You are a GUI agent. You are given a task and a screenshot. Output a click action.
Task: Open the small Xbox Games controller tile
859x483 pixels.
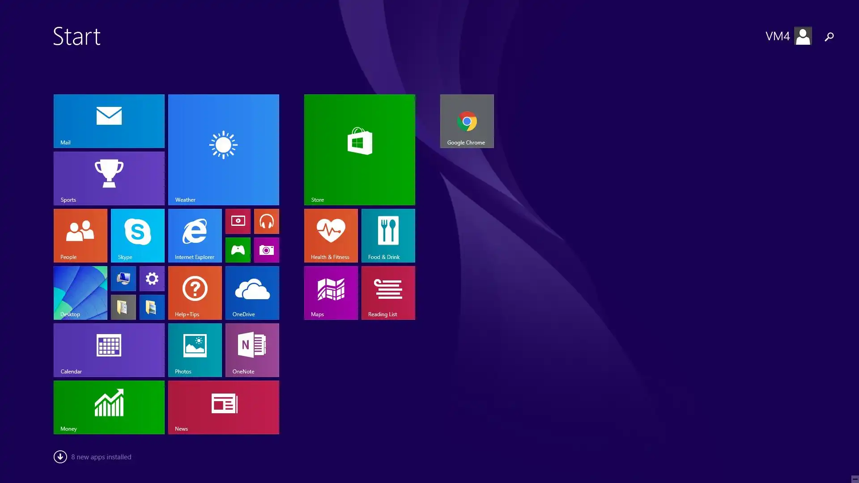238,250
